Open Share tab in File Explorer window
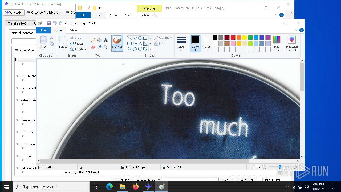The width and height of the screenshot is (341, 192). (114, 15)
